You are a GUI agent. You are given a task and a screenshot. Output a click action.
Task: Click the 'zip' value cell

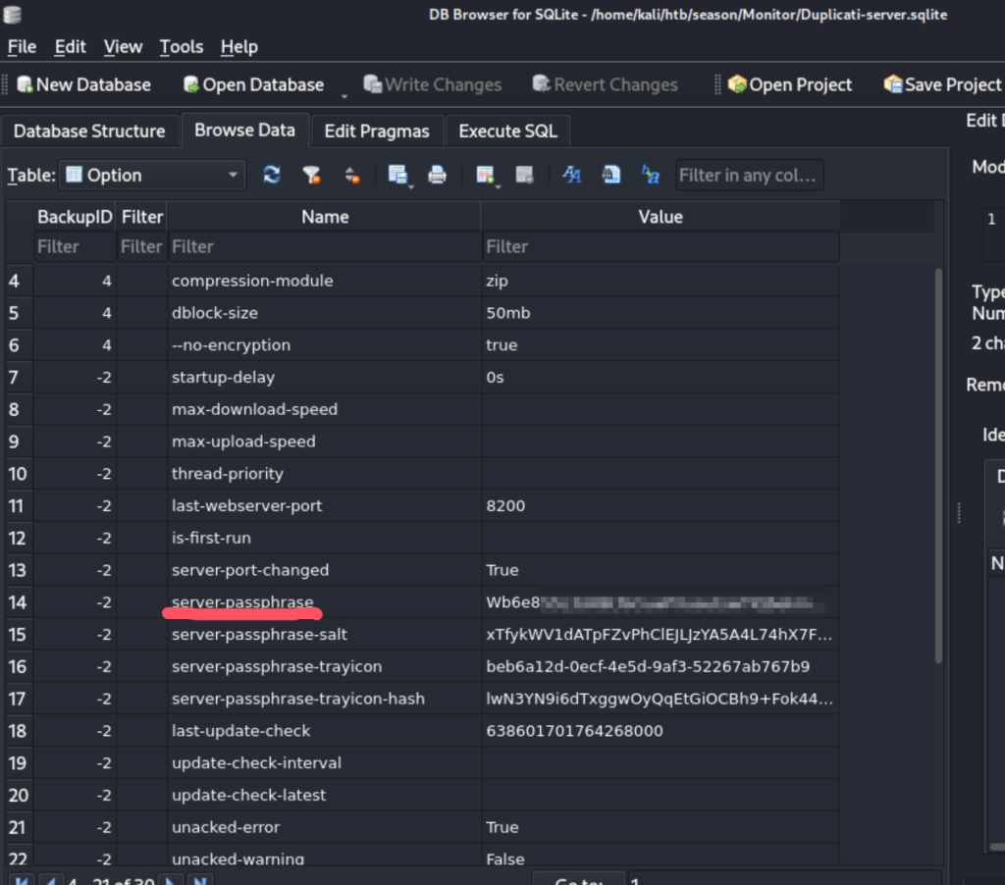pos(661,281)
